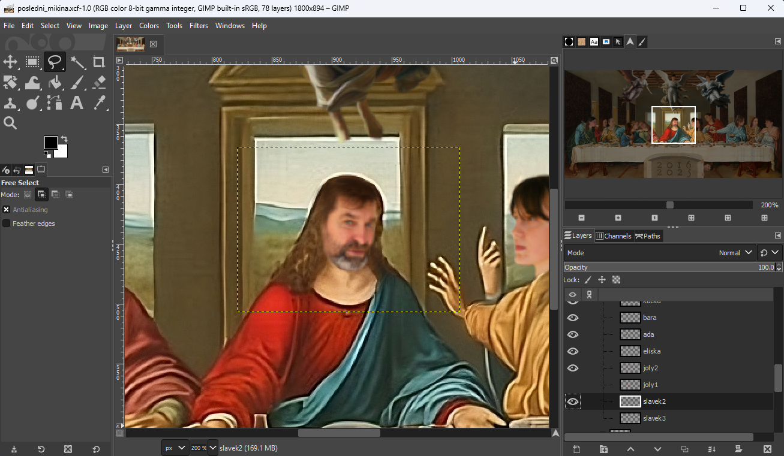Lower the slavek2 layer one step
This screenshot has height=456, width=784.
[658, 449]
